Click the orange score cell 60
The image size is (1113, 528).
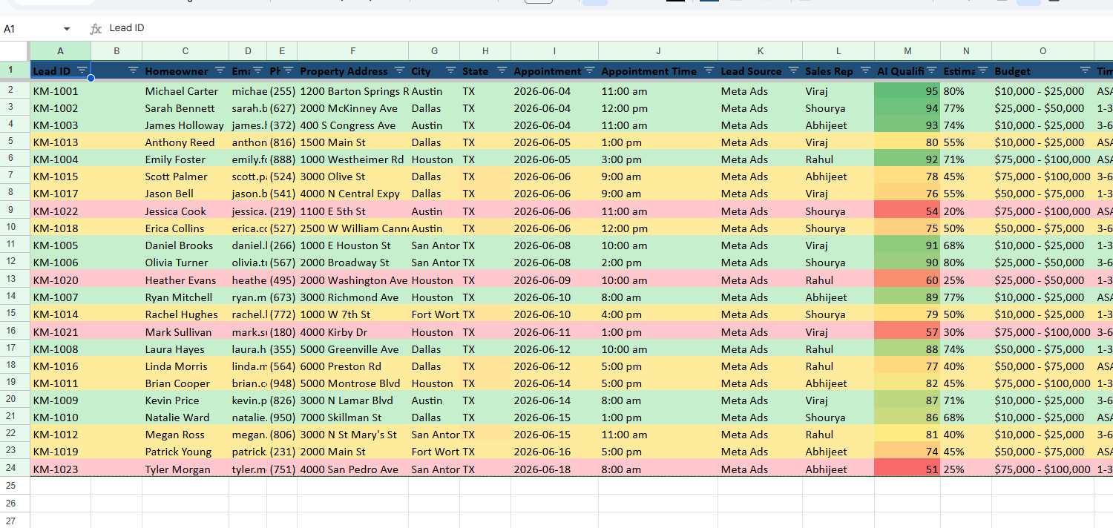tap(907, 280)
